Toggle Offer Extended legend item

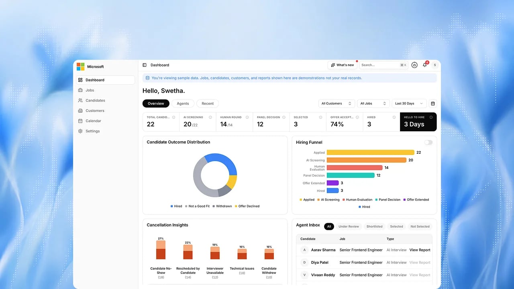click(416, 199)
